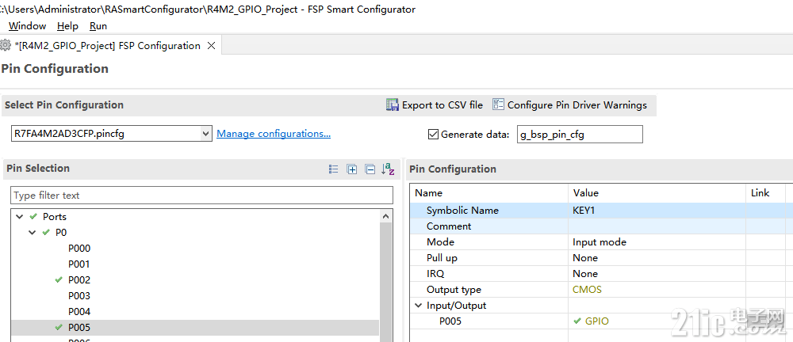Click the g_bsp_pin_cfg input field
Image resolution: width=793 pixels, height=342 pixels.
pos(580,135)
